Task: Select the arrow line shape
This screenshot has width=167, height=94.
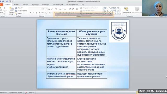Action: coord(110,8)
